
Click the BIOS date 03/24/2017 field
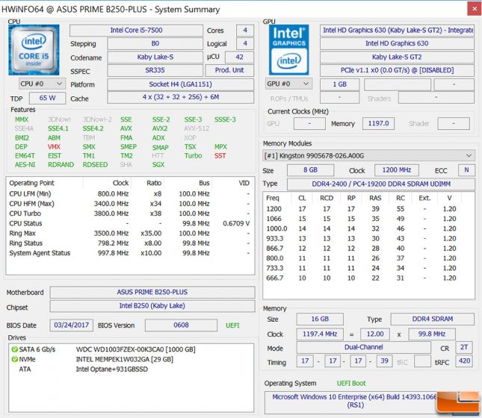click(x=71, y=325)
